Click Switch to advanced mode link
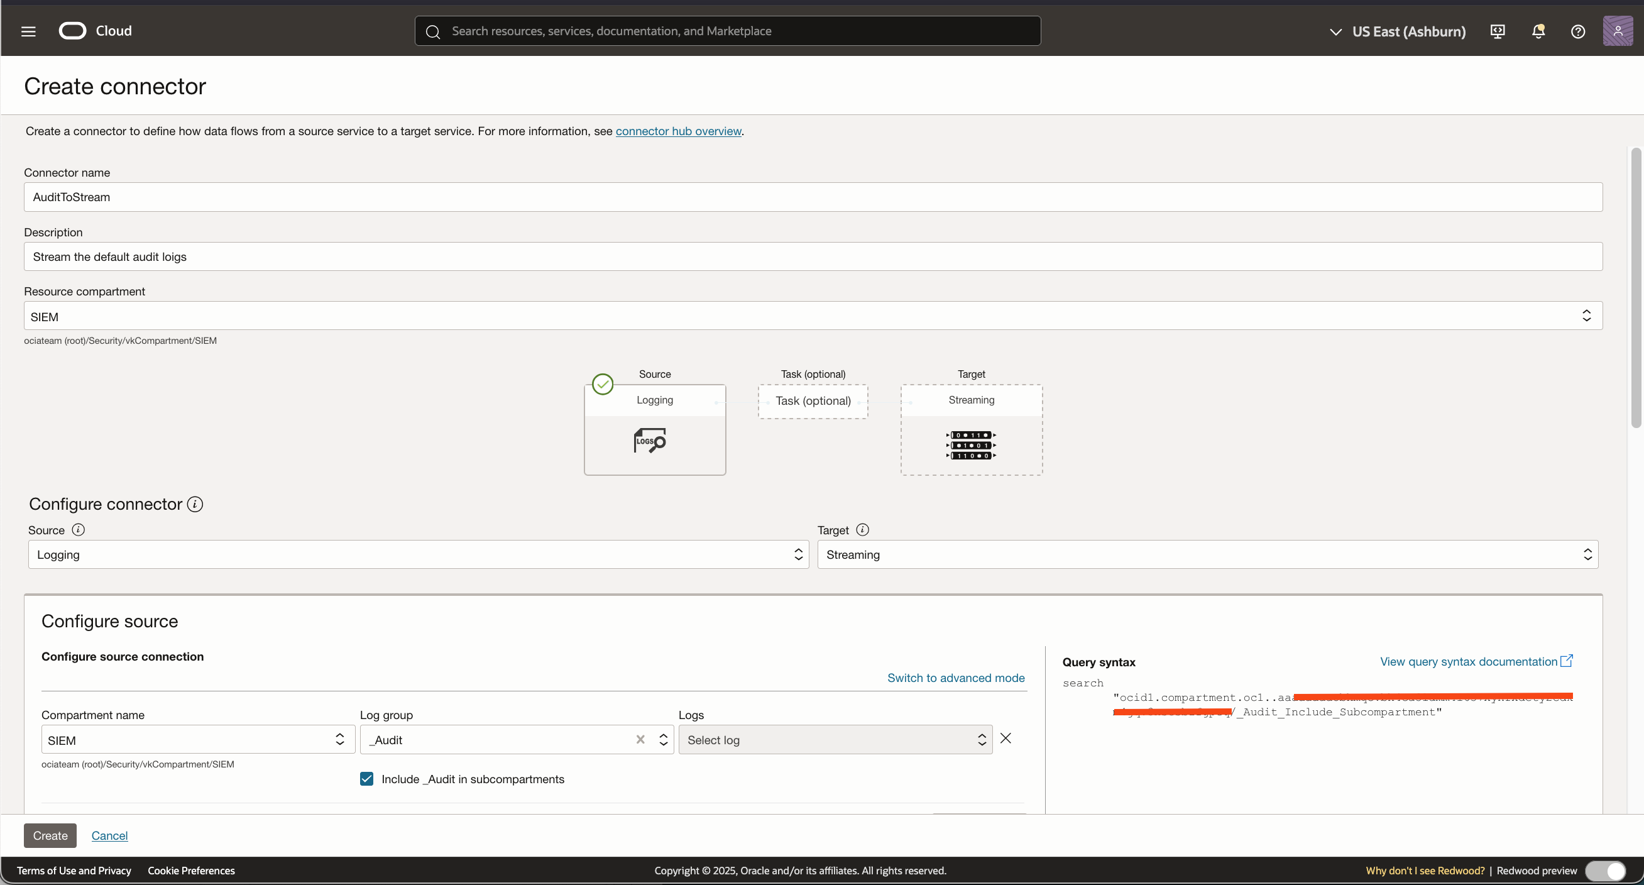 [955, 678]
